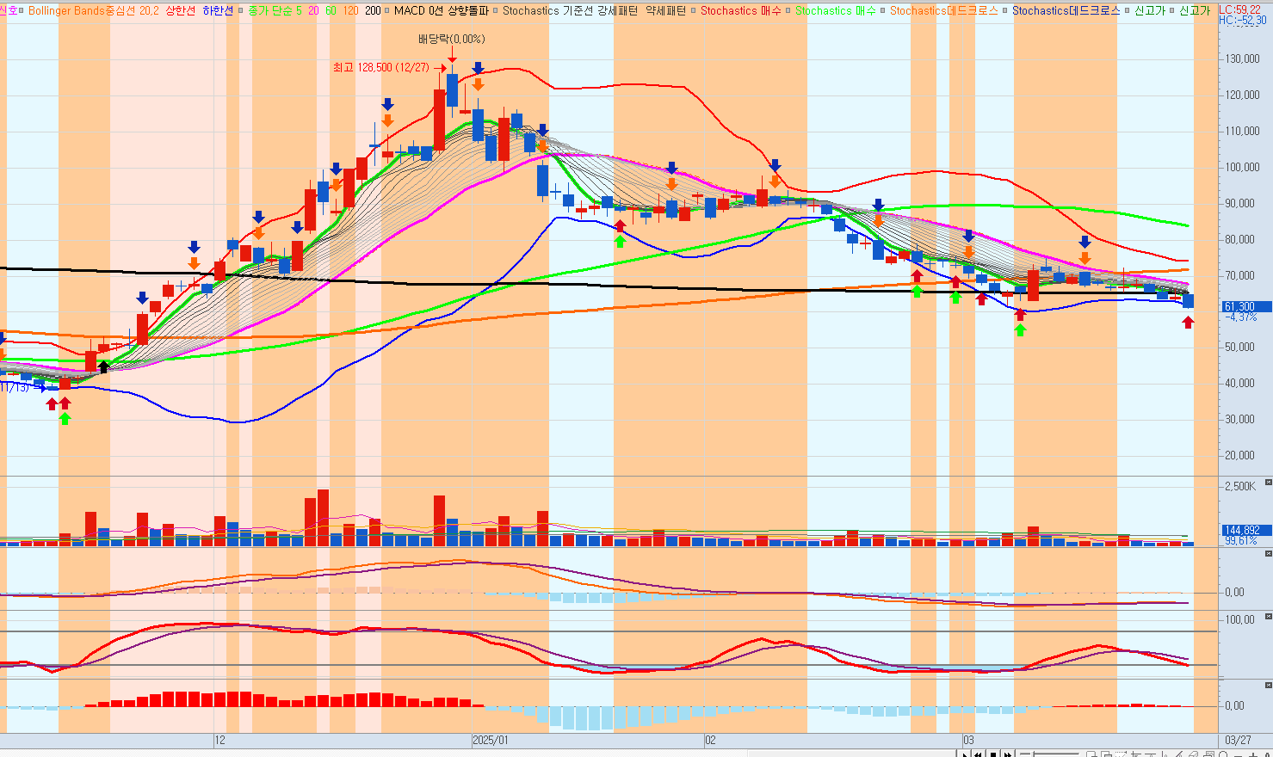This screenshot has width=1273, height=757.
Task: Select the black 200 moving average label
Action: click(x=373, y=11)
